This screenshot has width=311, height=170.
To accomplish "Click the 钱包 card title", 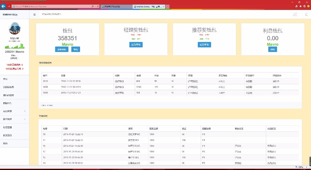I will coord(68,31).
